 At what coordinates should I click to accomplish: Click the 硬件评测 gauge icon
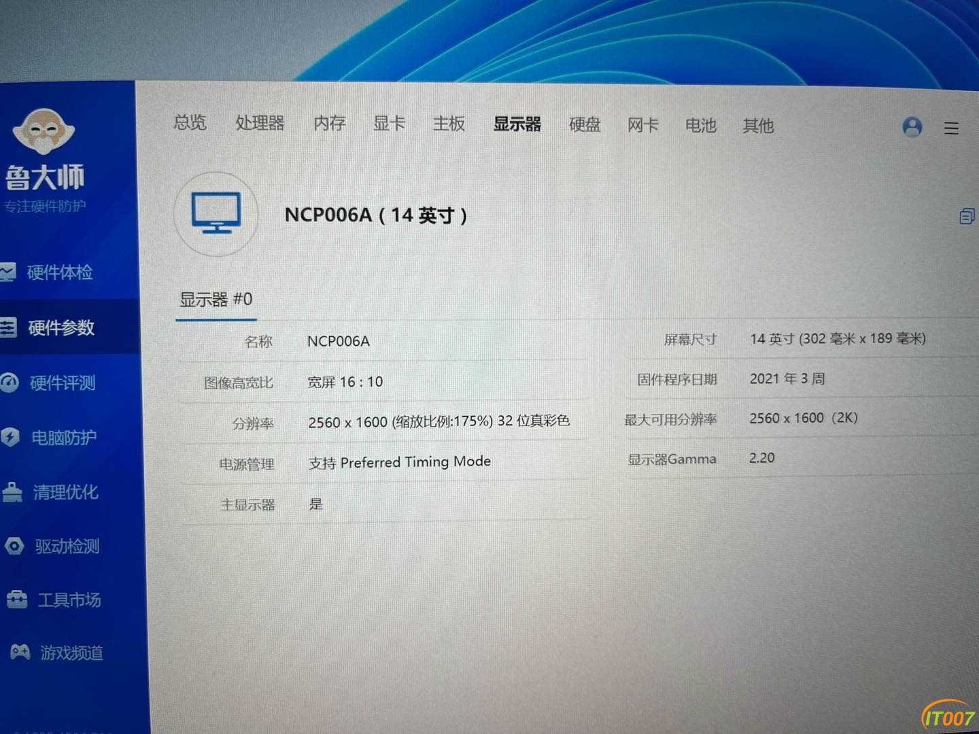[x=10, y=383]
